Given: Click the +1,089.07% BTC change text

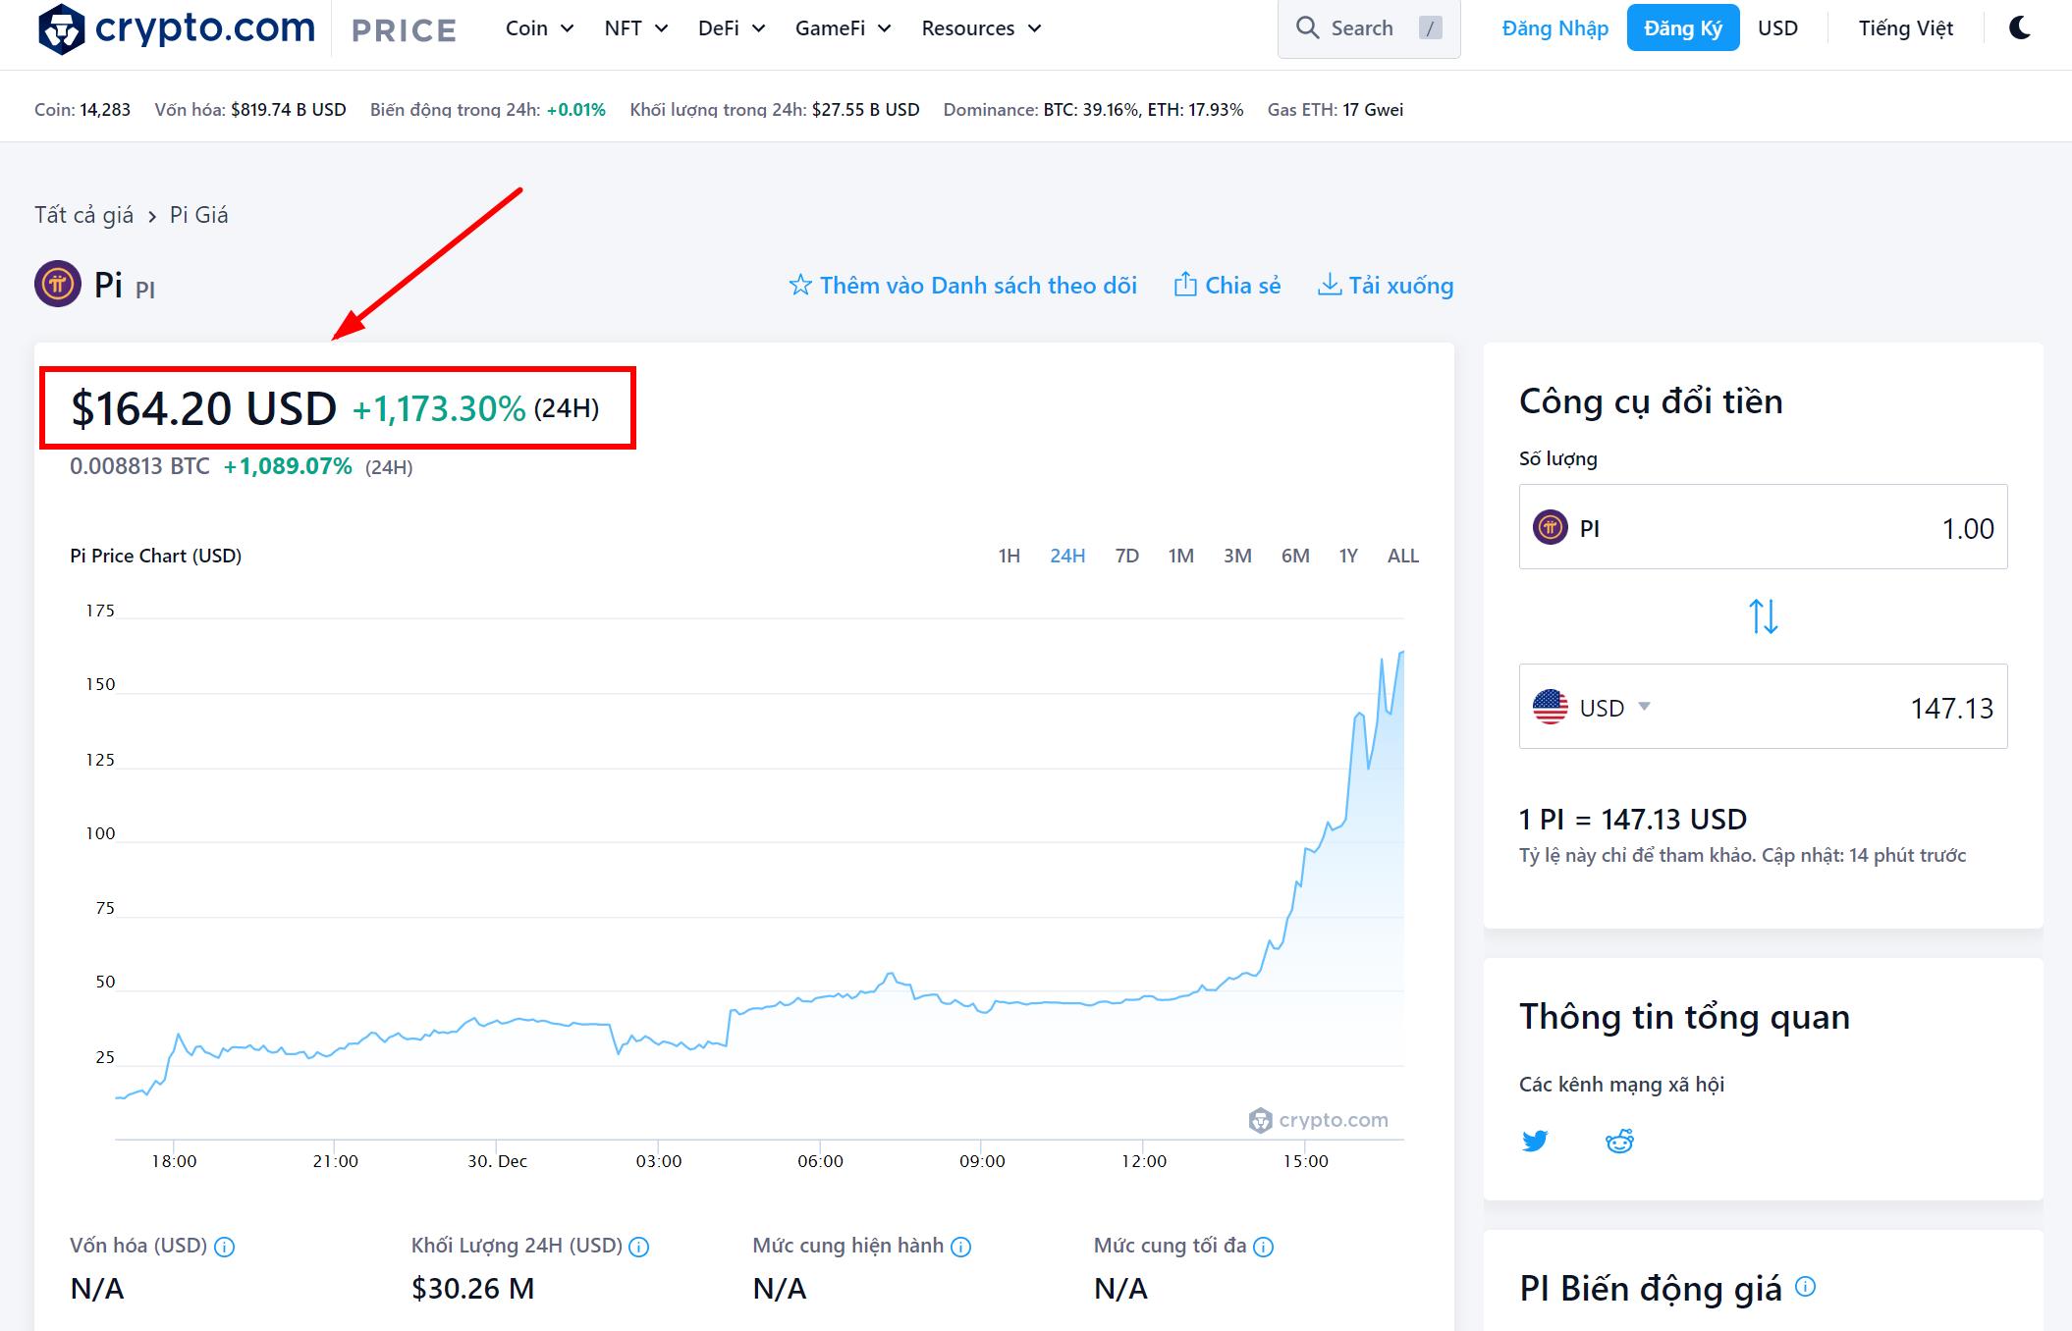Looking at the screenshot, I should coord(288,466).
